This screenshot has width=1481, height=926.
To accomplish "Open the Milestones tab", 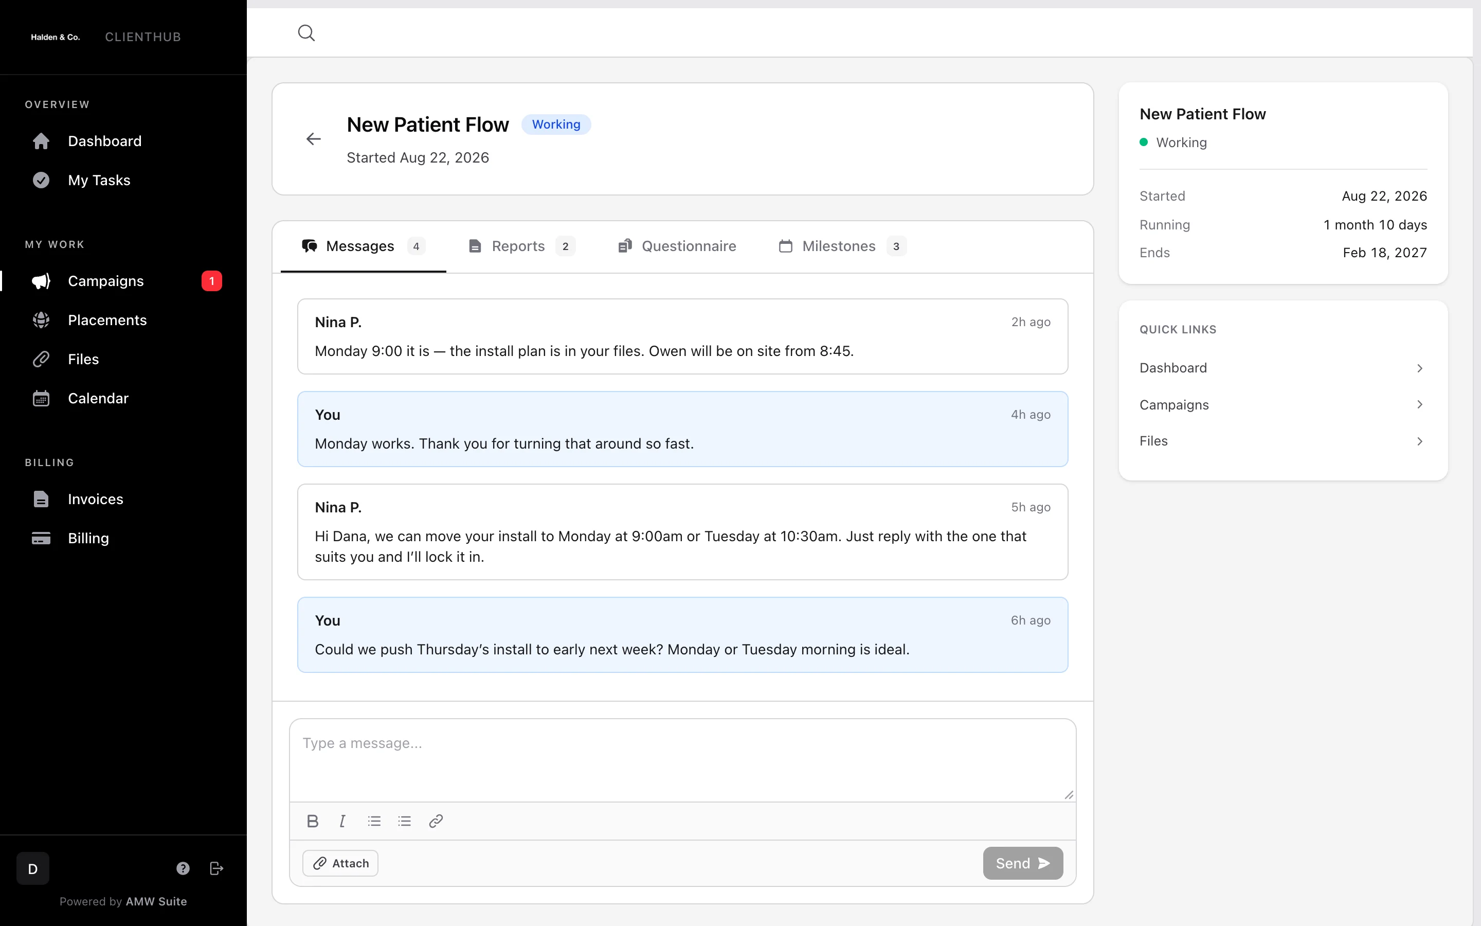I will [x=842, y=246].
